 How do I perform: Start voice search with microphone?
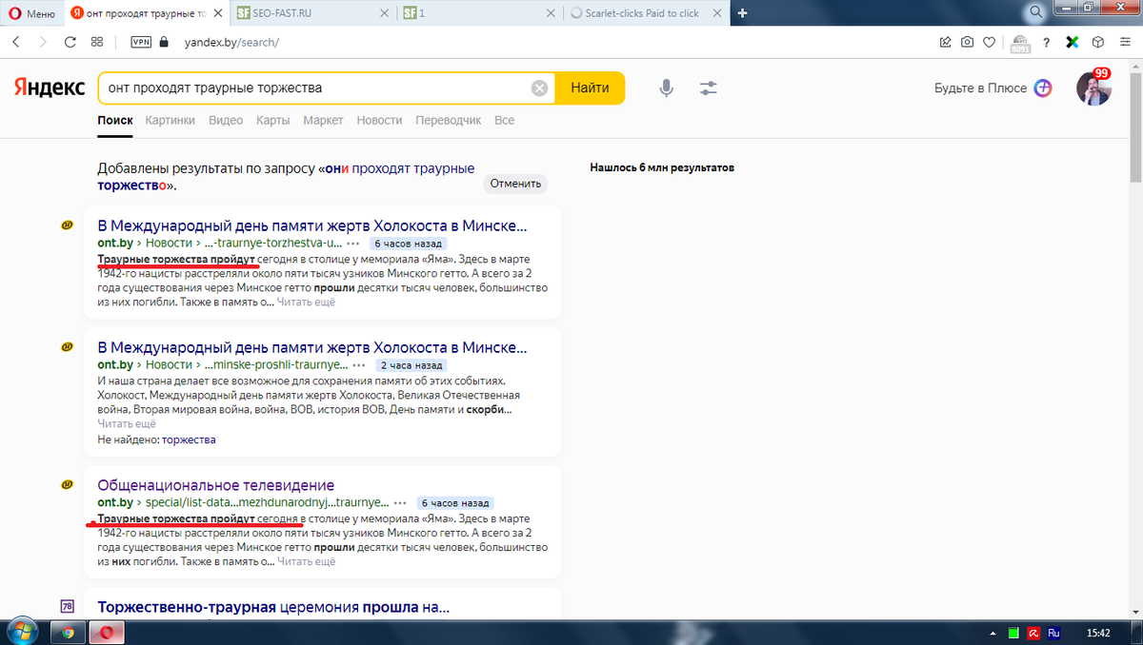click(667, 88)
